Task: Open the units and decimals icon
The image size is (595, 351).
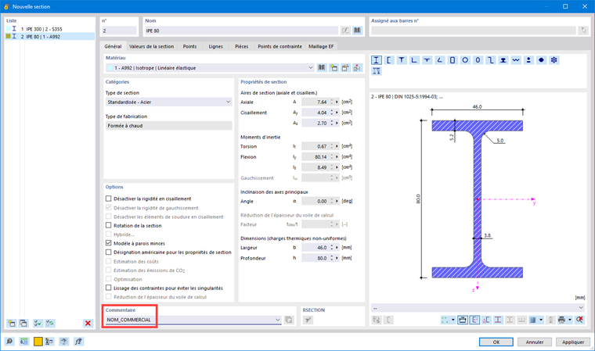Action: [23, 342]
